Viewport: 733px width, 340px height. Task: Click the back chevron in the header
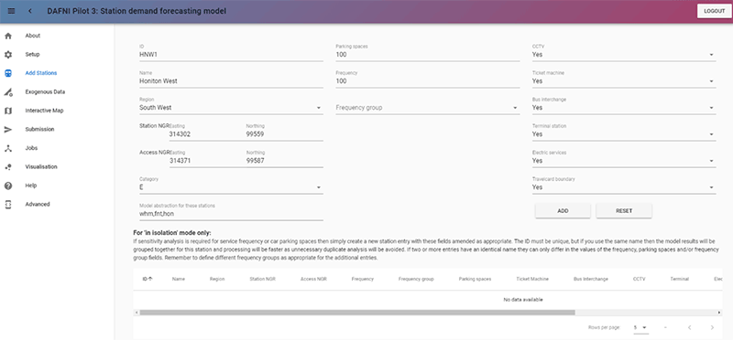click(x=30, y=11)
